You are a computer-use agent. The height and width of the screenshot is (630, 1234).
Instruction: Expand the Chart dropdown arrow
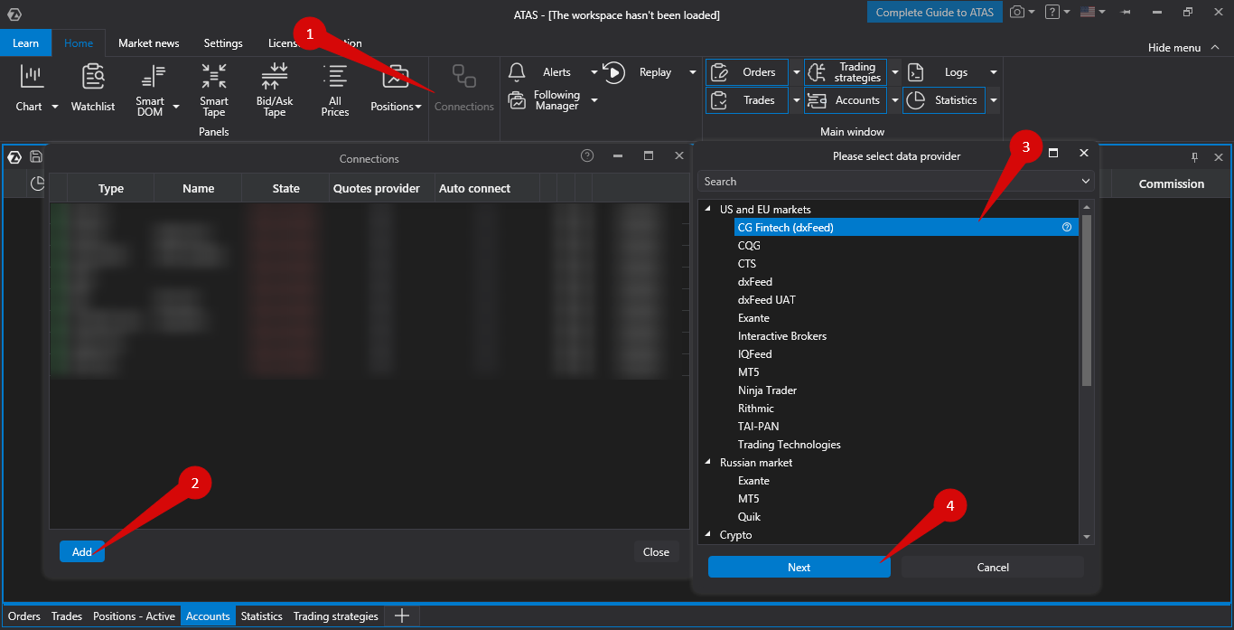[x=54, y=107]
